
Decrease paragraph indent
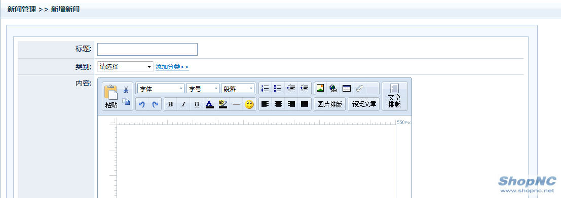291,88
